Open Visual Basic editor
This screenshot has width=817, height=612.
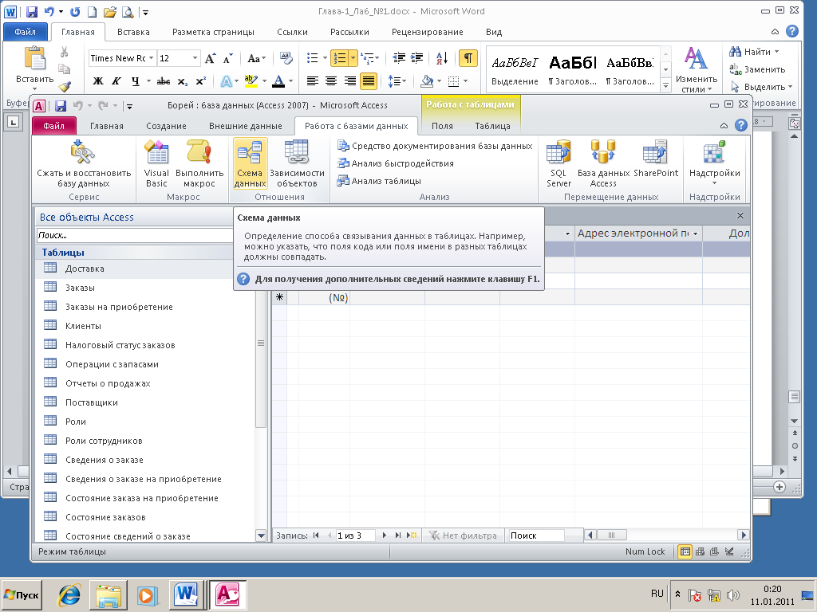click(156, 163)
